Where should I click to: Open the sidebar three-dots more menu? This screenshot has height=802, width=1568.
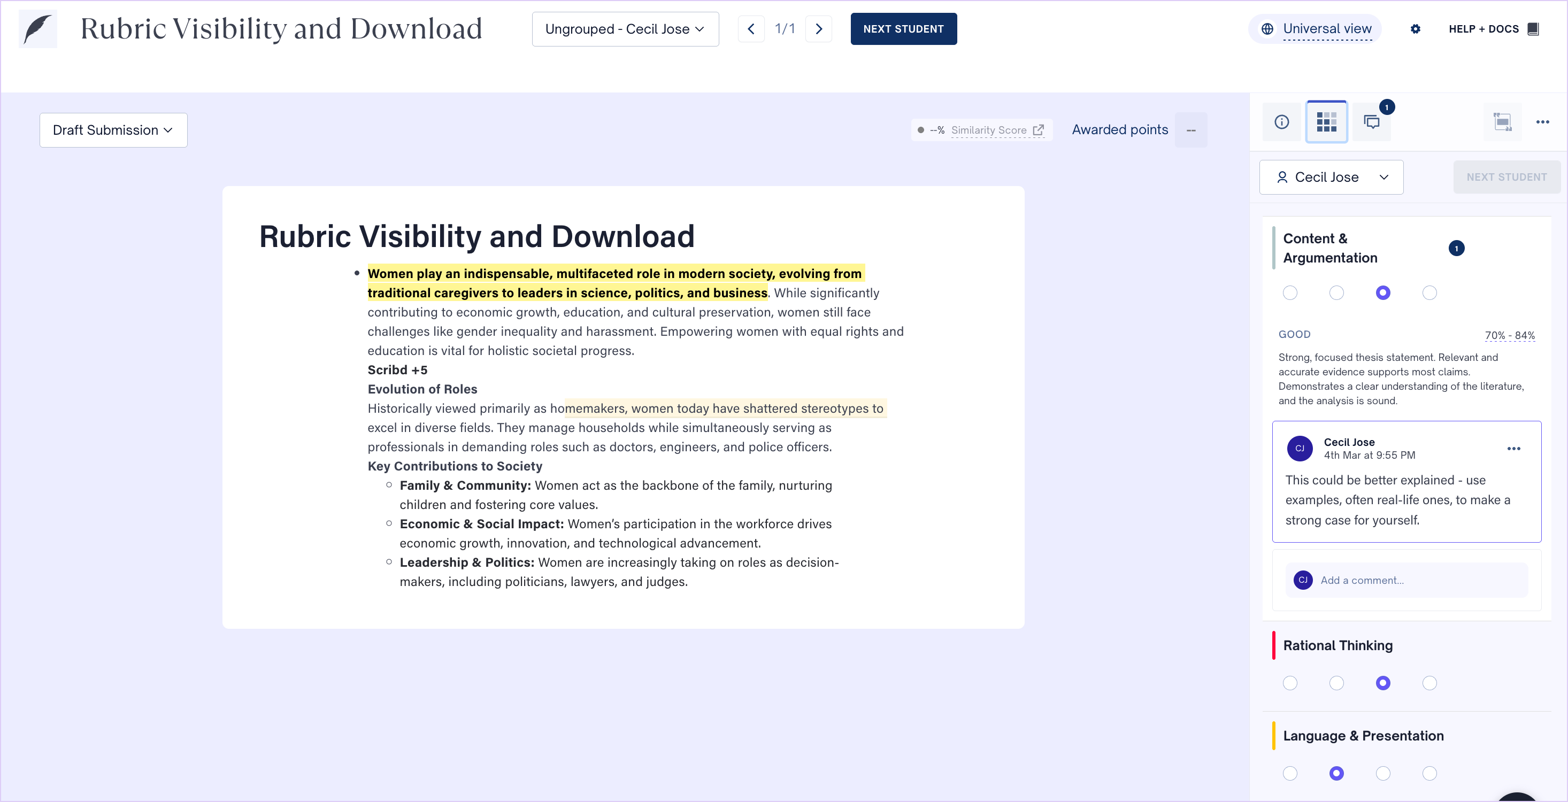tap(1542, 122)
